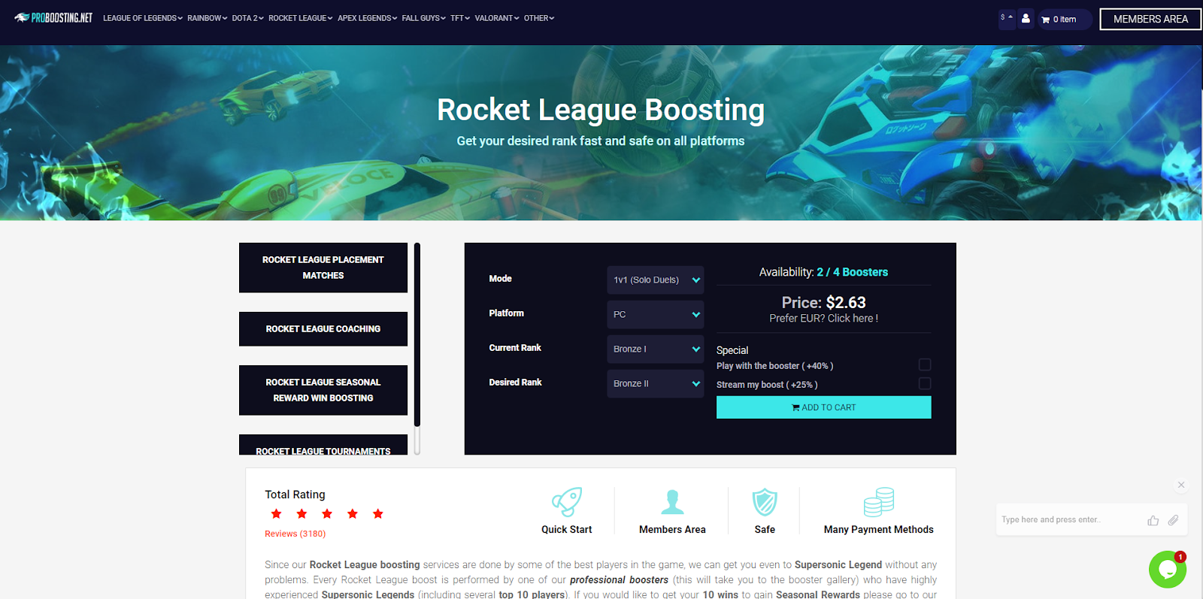Image resolution: width=1203 pixels, height=599 pixels.
Task: Click the Add to Cart button
Action: (x=824, y=407)
